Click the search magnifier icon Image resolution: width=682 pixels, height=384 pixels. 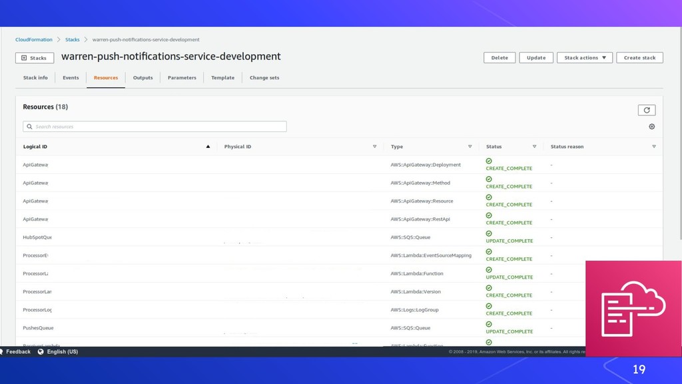pos(29,127)
